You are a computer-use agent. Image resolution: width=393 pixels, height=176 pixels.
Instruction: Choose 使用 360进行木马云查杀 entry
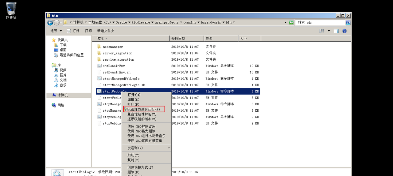tap(146, 136)
